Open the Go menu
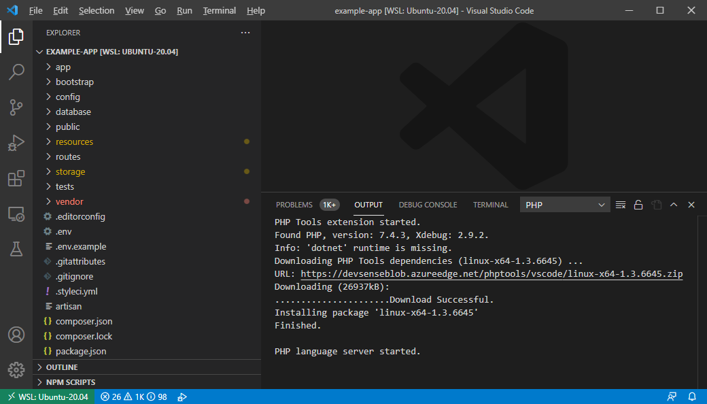Screen dimensions: 707x404 160,10
